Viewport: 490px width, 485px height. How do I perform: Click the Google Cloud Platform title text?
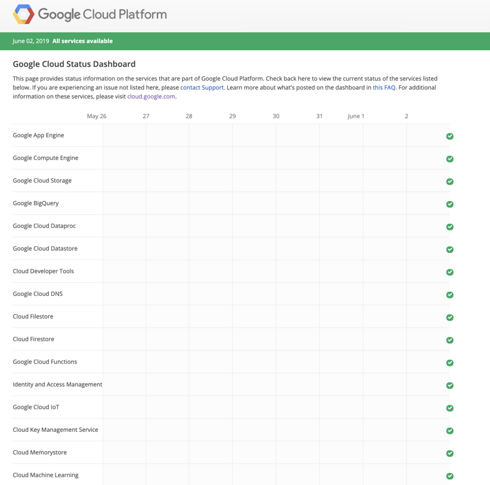(102, 14)
